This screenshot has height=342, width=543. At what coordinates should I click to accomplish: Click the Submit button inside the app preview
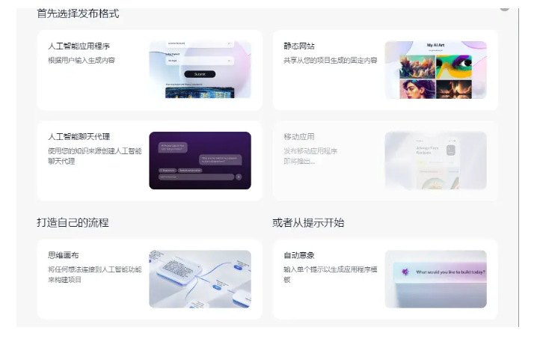[x=200, y=74]
